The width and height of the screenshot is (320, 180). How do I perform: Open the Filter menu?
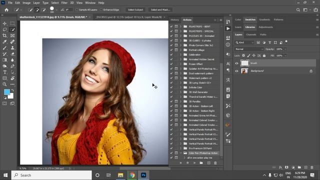(64, 3)
